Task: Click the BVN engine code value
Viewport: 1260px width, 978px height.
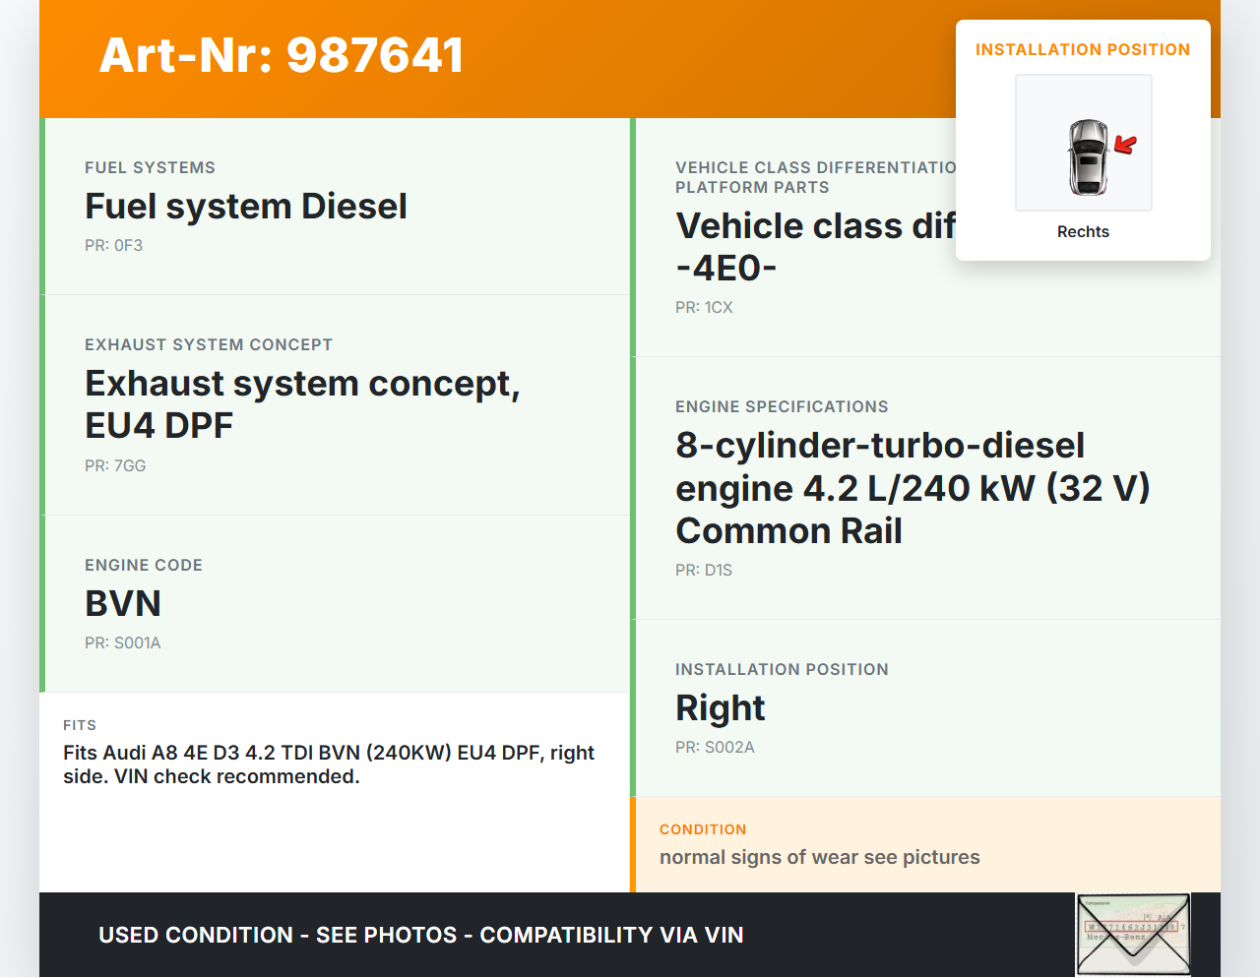Action: pos(123,603)
